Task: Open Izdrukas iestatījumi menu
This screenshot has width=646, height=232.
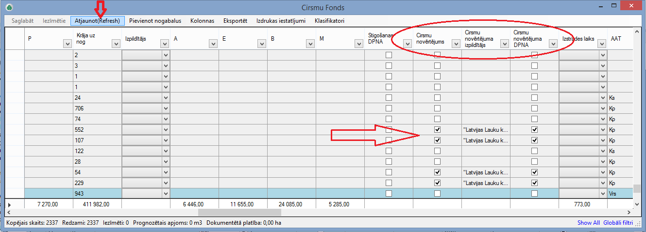Action: [281, 21]
